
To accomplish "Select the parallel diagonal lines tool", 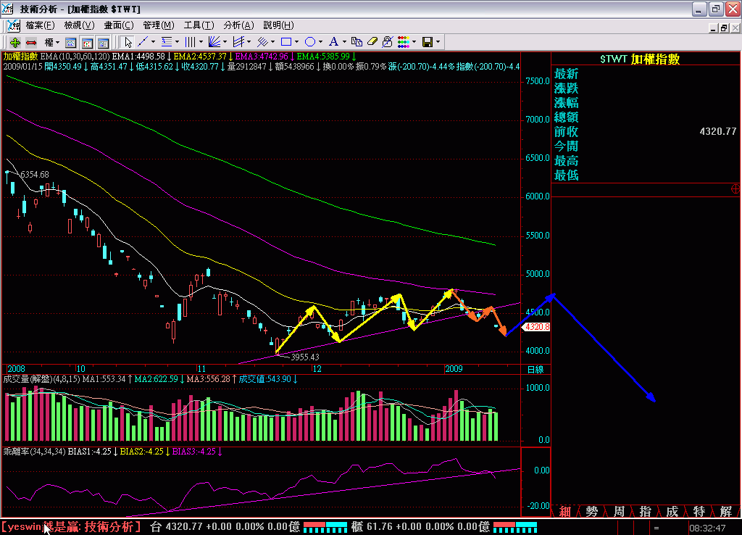I will (x=262, y=42).
